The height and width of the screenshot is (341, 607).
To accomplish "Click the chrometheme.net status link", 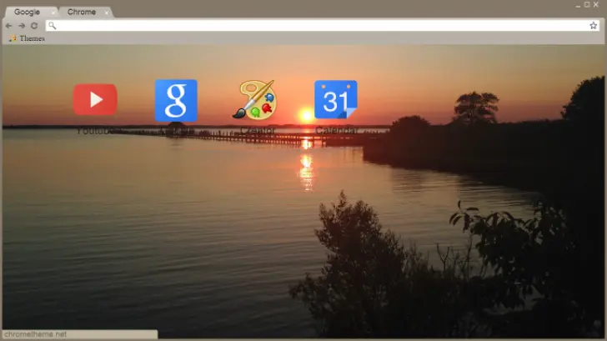I will tap(35, 334).
